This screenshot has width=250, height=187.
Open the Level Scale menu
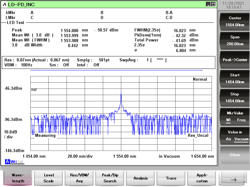[x=49, y=178]
